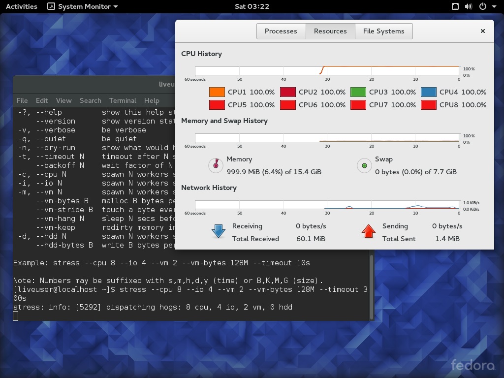The width and height of the screenshot is (504, 378).
Task: Open the terminal Edit menu
Action: tap(42, 100)
